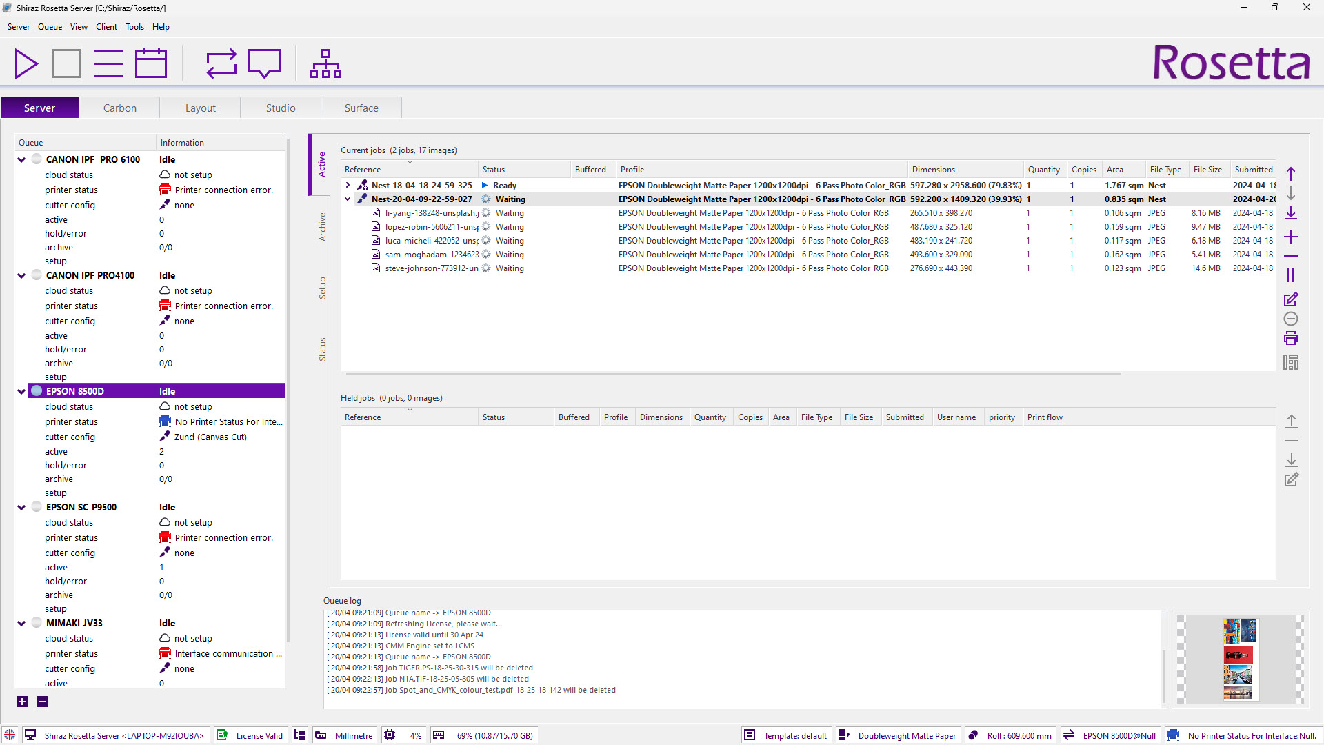Open the vertical Archive tab
Screen dimensions: 1324x745
point(322,226)
